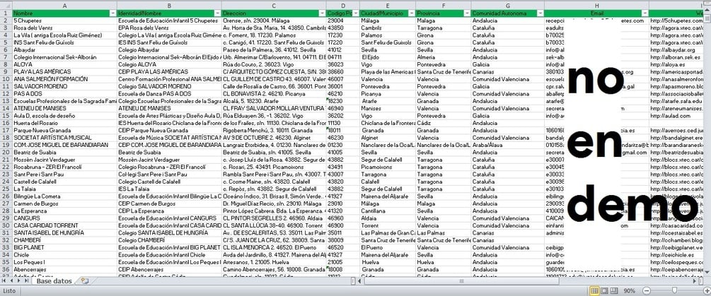Select 'Colegio ALOYA' cell in column B
The height and width of the screenshot is (296, 711).
tap(169, 65)
